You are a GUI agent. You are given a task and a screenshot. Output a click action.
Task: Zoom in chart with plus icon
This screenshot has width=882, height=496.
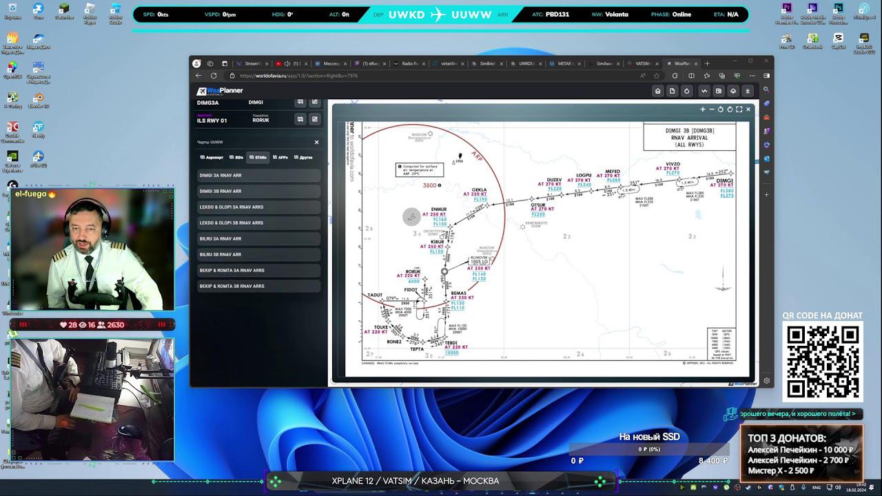pos(703,110)
